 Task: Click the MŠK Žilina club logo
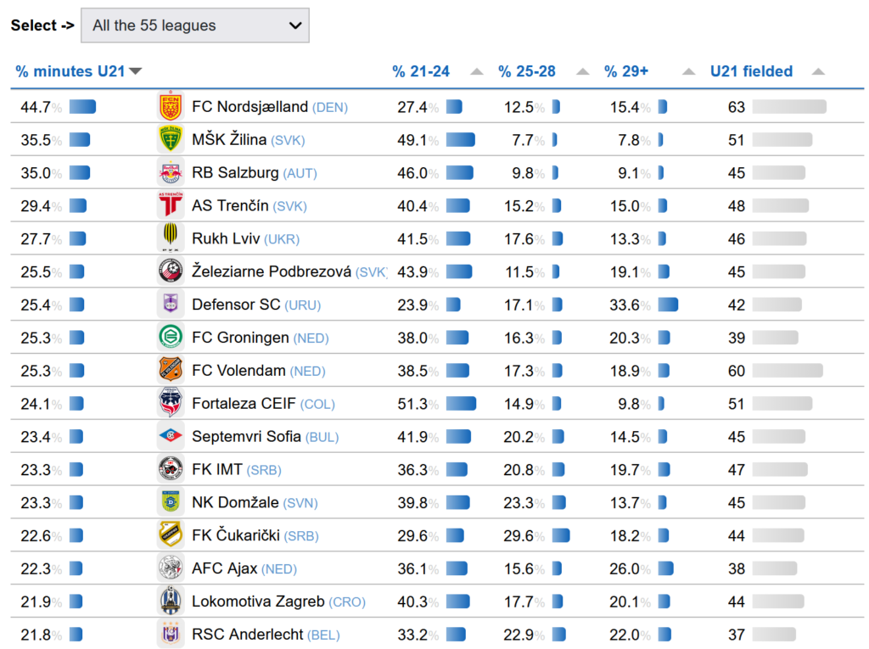coord(171,140)
